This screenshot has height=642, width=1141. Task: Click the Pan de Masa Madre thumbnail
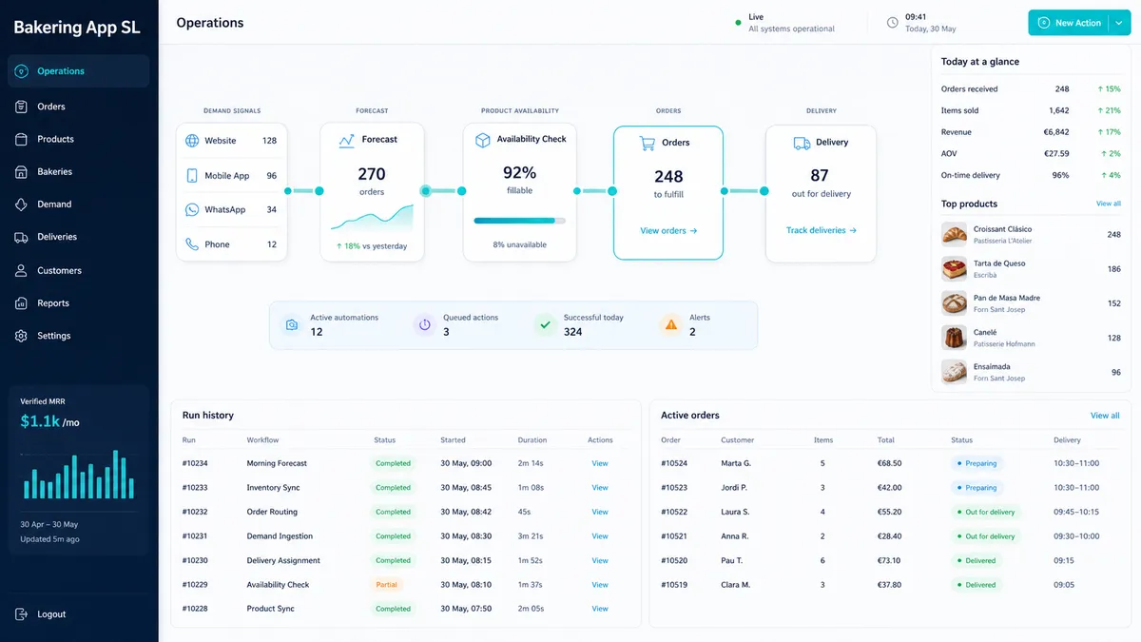(954, 303)
